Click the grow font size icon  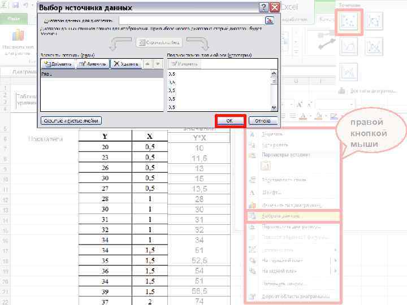point(299,105)
